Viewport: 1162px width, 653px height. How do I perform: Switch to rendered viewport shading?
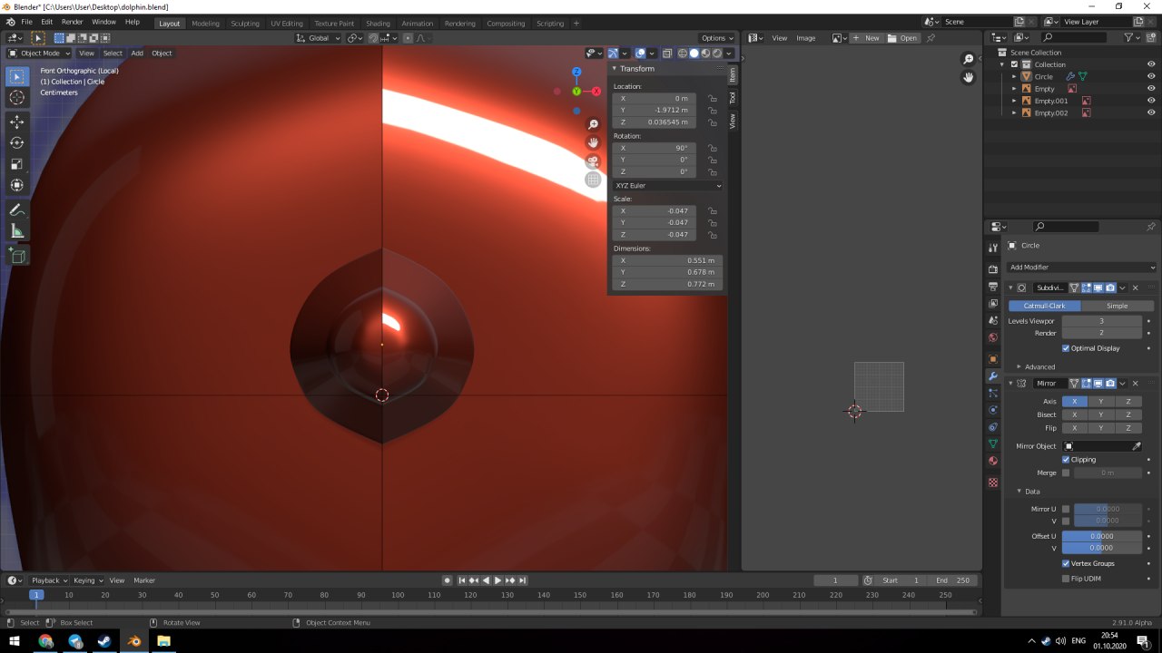[x=717, y=54]
